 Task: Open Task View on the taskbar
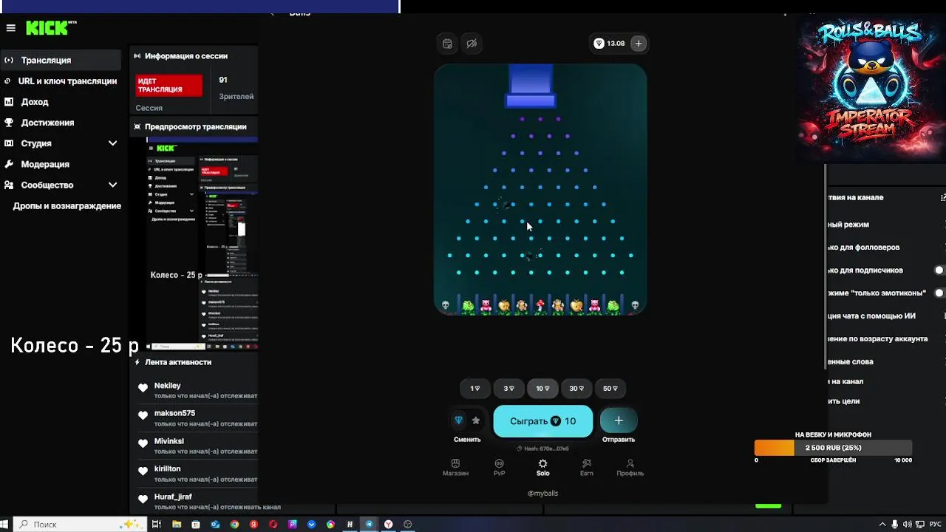pyautogui.click(x=157, y=524)
